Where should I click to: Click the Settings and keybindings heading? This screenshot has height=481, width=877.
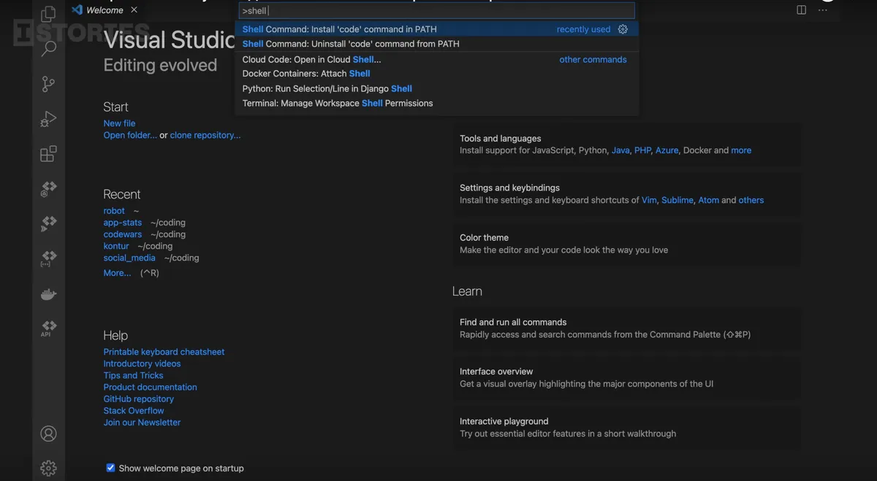tap(509, 188)
